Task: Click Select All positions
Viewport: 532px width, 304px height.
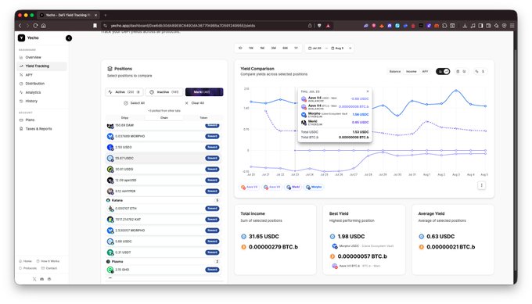Action: point(135,103)
